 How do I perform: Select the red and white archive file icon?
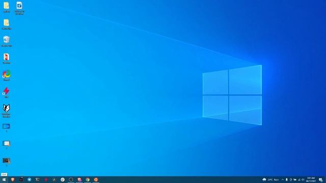click(7, 57)
